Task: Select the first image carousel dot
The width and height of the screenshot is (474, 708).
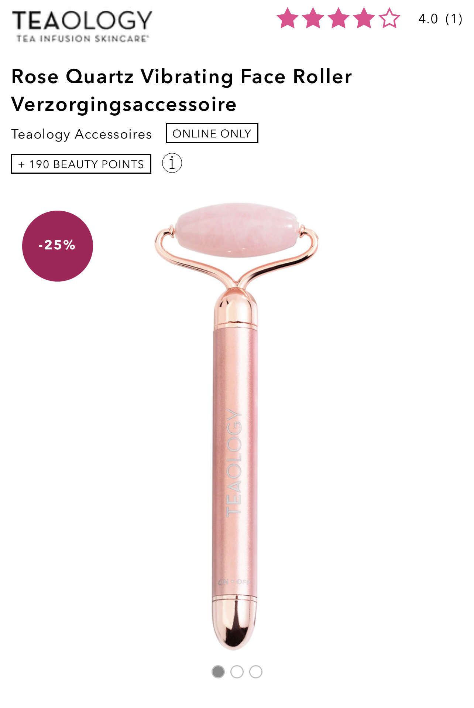Action: click(x=218, y=672)
